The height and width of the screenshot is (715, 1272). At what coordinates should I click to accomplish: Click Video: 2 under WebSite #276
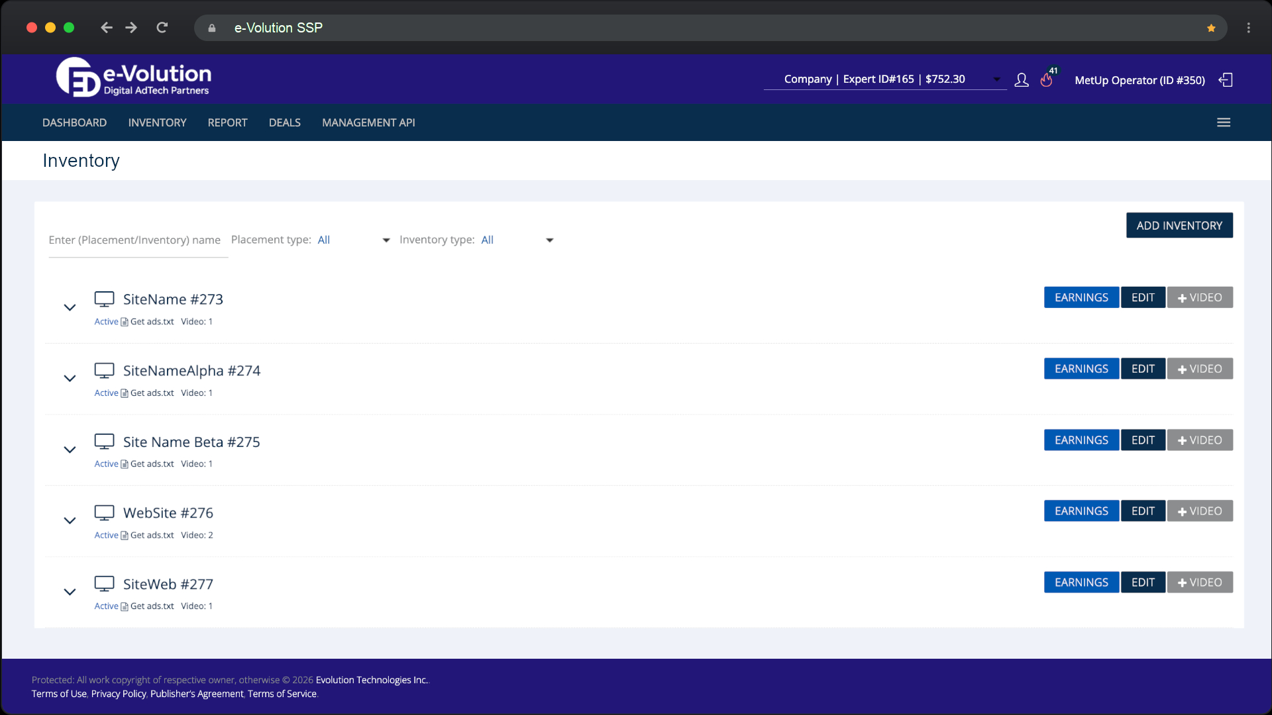click(x=197, y=536)
